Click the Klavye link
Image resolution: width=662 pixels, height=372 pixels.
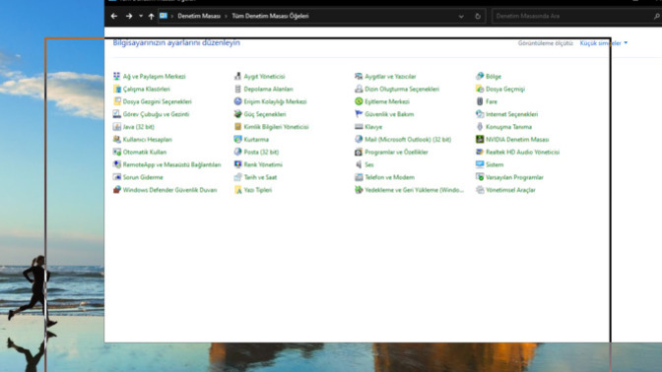373,127
